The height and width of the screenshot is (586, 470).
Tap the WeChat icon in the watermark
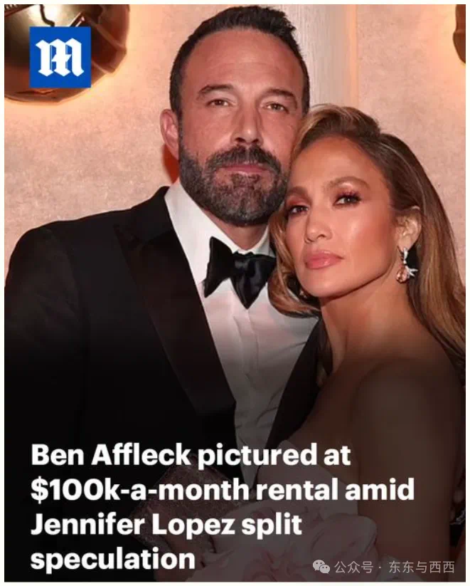[321, 567]
